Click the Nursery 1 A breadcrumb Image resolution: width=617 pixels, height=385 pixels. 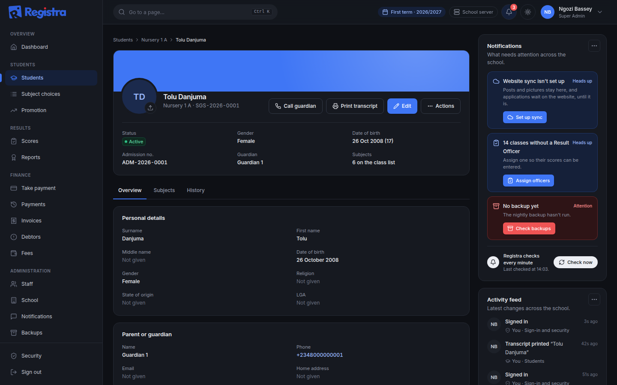154,40
